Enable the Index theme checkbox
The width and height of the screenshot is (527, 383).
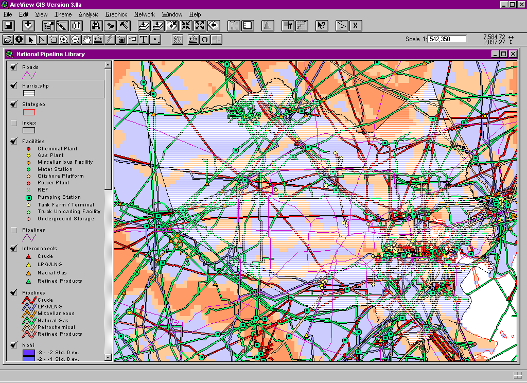14,123
